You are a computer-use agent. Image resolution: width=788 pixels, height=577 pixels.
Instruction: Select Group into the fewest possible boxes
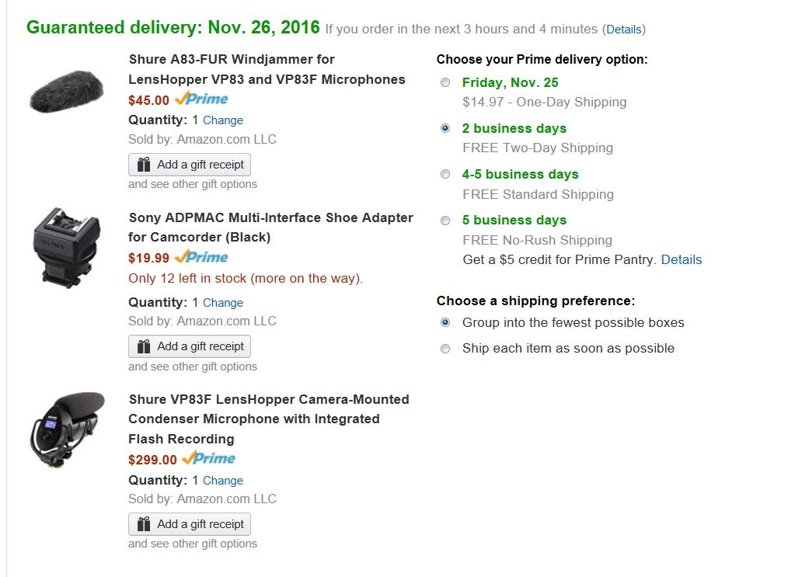pyautogui.click(x=445, y=322)
